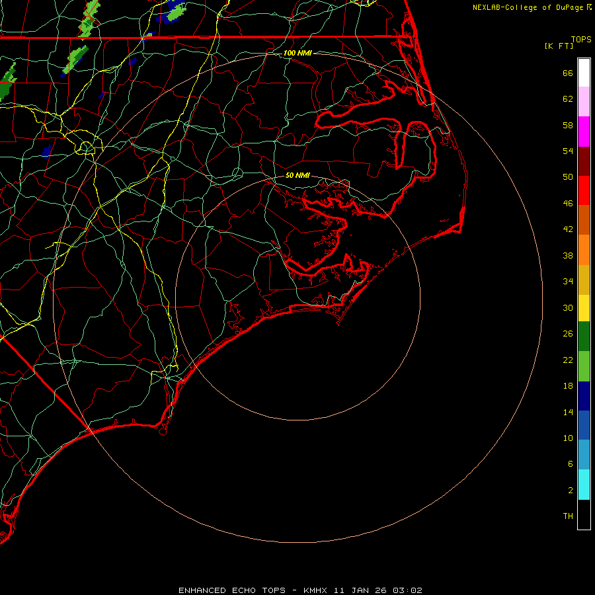Select the navy blue legend swatch
595x595 pixels.
click(x=584, y=395)
